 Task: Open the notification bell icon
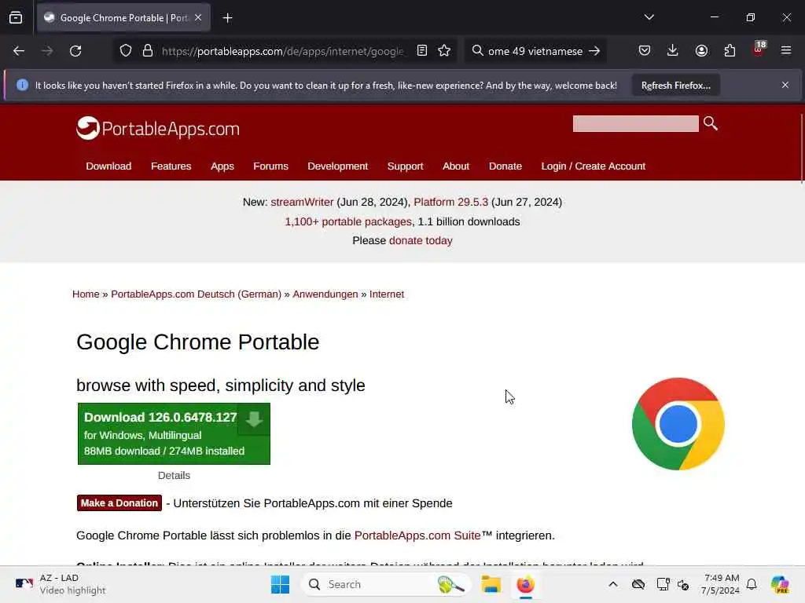[x=752, y=584]
